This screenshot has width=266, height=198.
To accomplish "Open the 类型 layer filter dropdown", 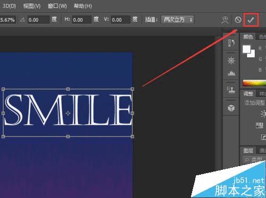I will point(254,160).
